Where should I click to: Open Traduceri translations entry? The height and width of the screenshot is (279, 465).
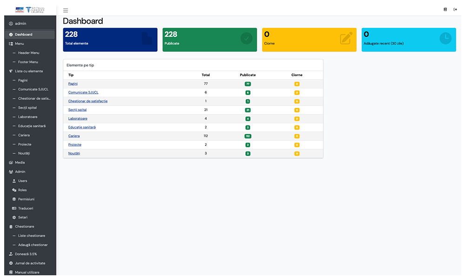(x=30, y=208)
